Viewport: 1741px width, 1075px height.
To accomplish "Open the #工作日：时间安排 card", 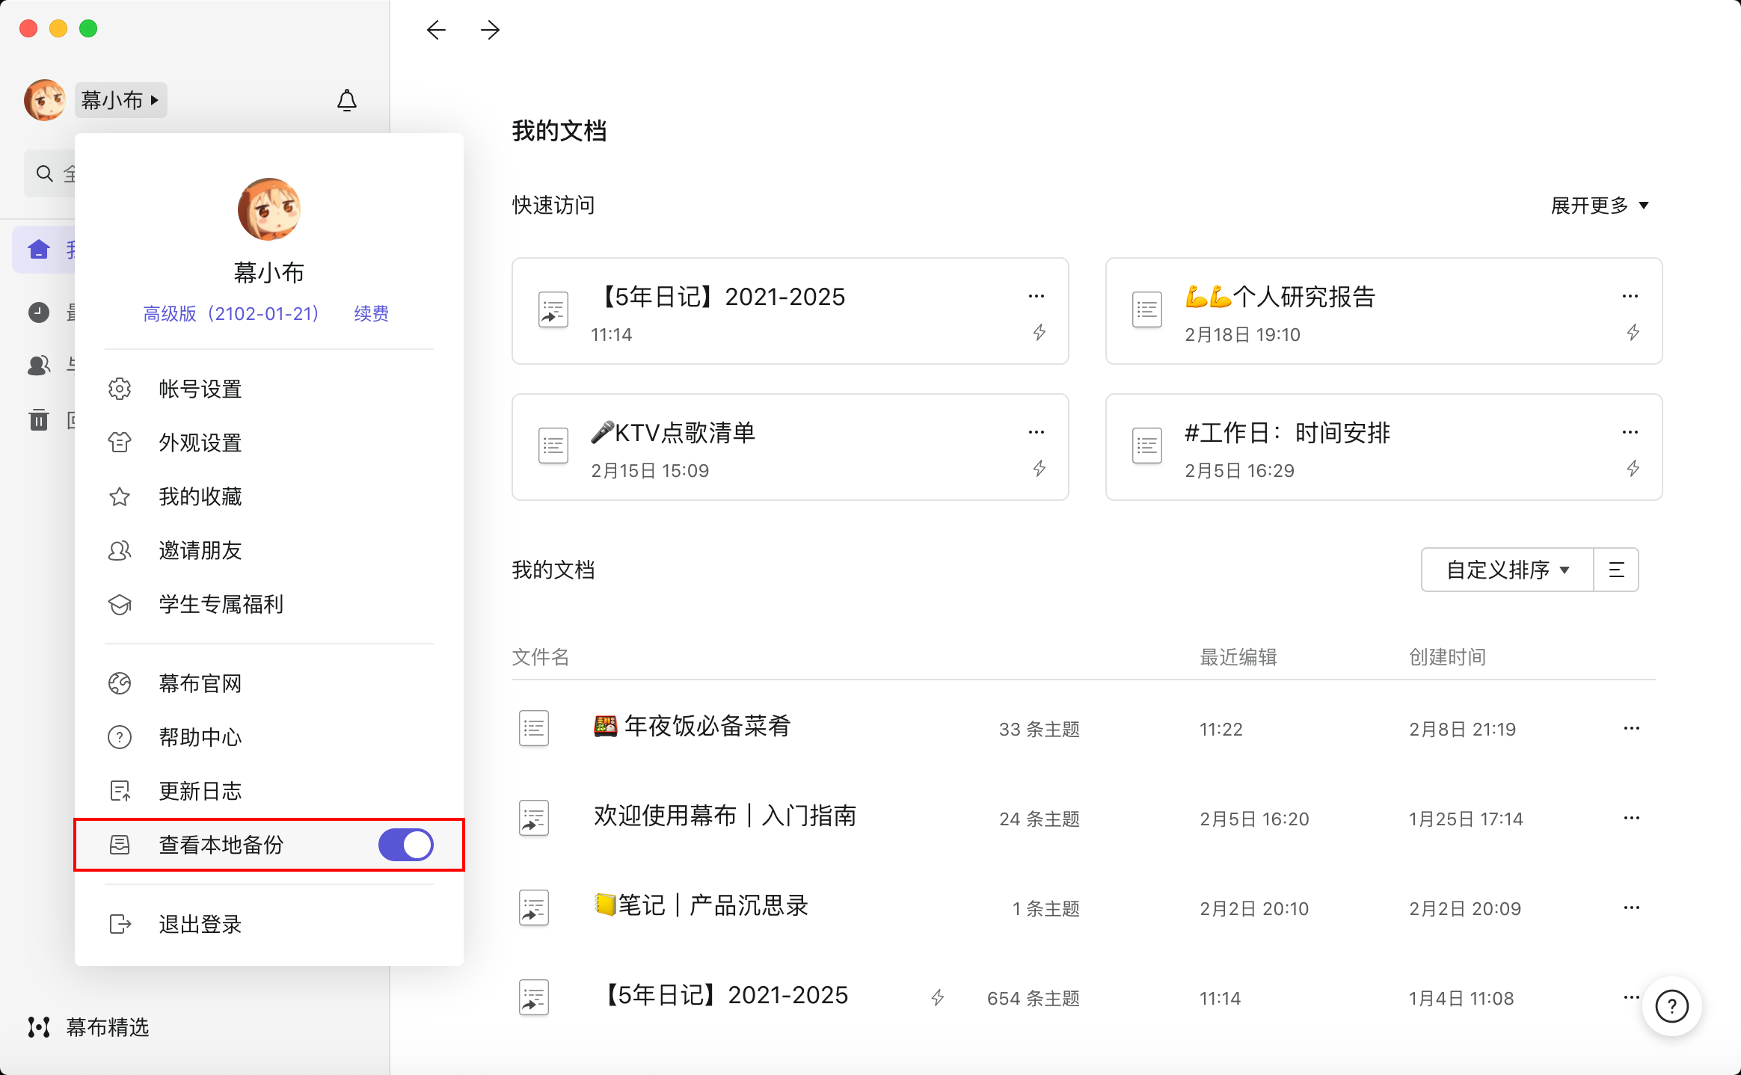I will pyautogui.click(x=1384, y=447).
